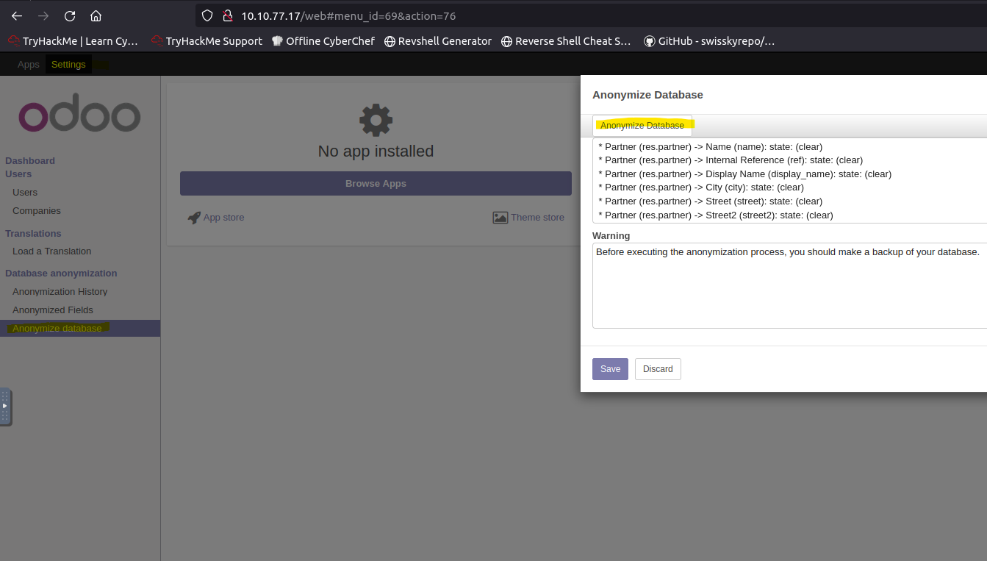Open the Anonymized Fields sidebar item
The image size is (987, 561).
[x=53, y=310]
